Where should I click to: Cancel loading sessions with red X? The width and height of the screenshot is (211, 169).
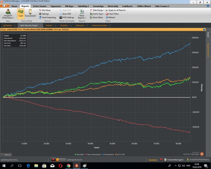(53, 160)
